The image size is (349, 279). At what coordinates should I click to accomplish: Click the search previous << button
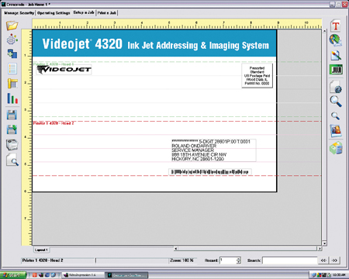pyautogui.click(x=323, y=260)
